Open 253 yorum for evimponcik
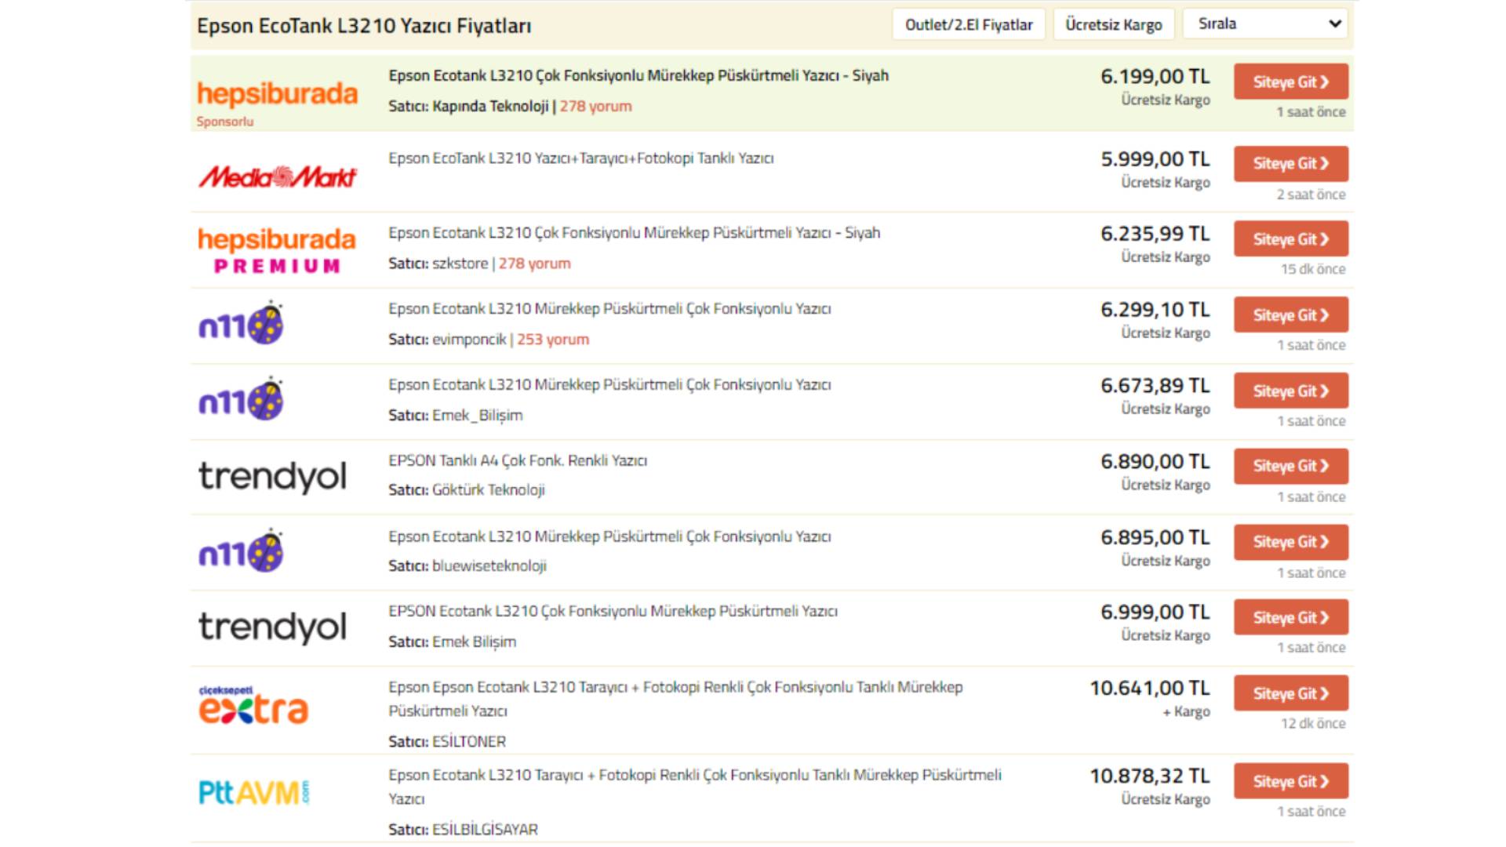The height and width of the screenshot is (847, 1506). pyautogui.click(x=553, y=340)
